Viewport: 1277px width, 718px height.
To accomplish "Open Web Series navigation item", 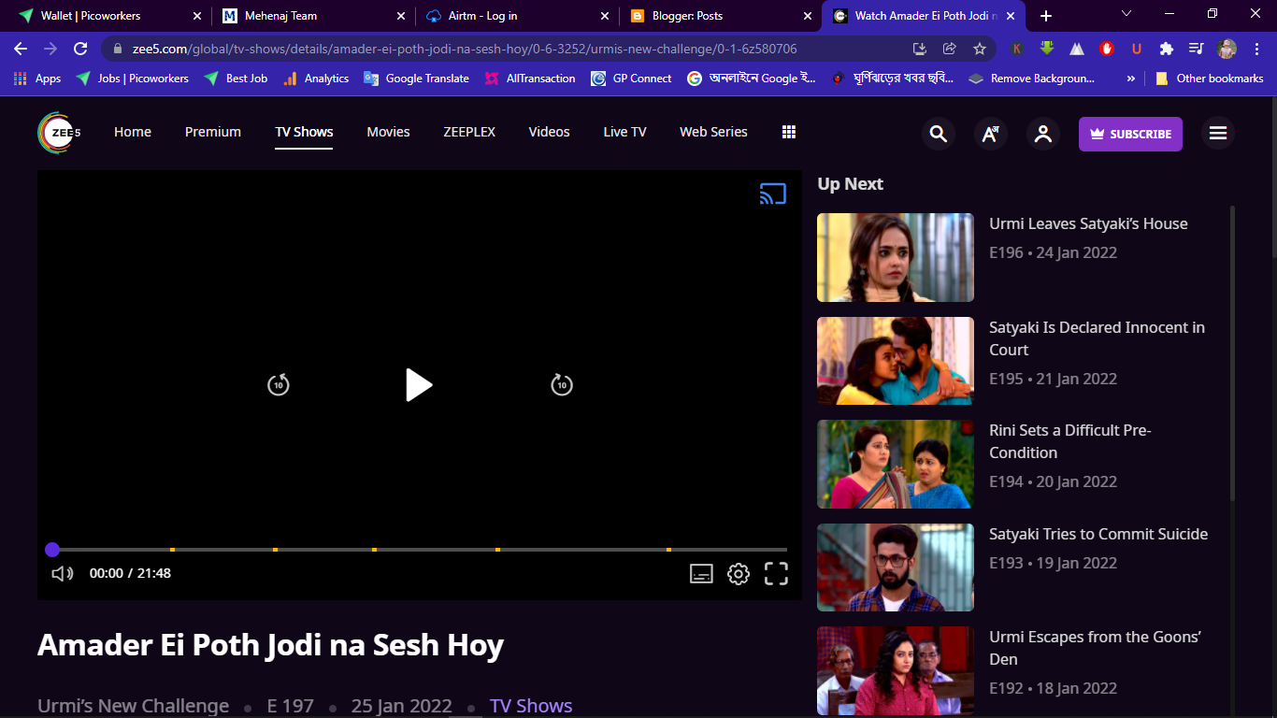I will click(713, 132).
